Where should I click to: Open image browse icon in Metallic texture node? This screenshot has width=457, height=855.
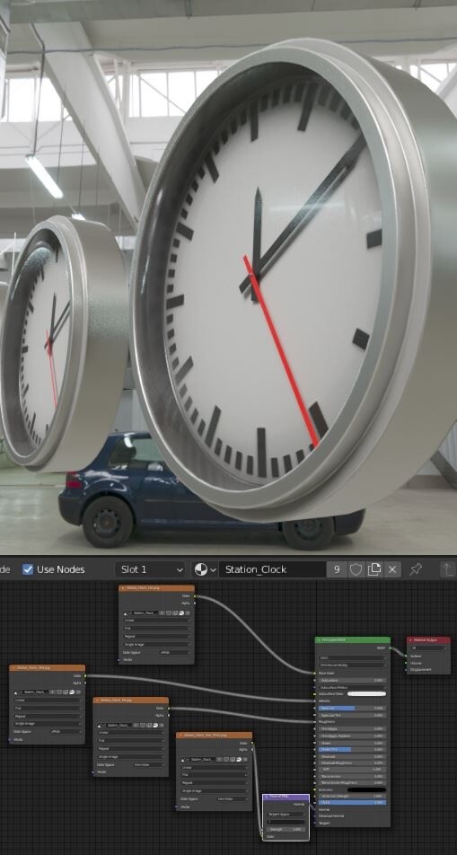[x=17, y=692]
